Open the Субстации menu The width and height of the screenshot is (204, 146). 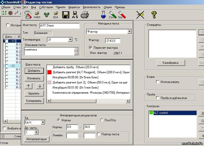[46, 7]
